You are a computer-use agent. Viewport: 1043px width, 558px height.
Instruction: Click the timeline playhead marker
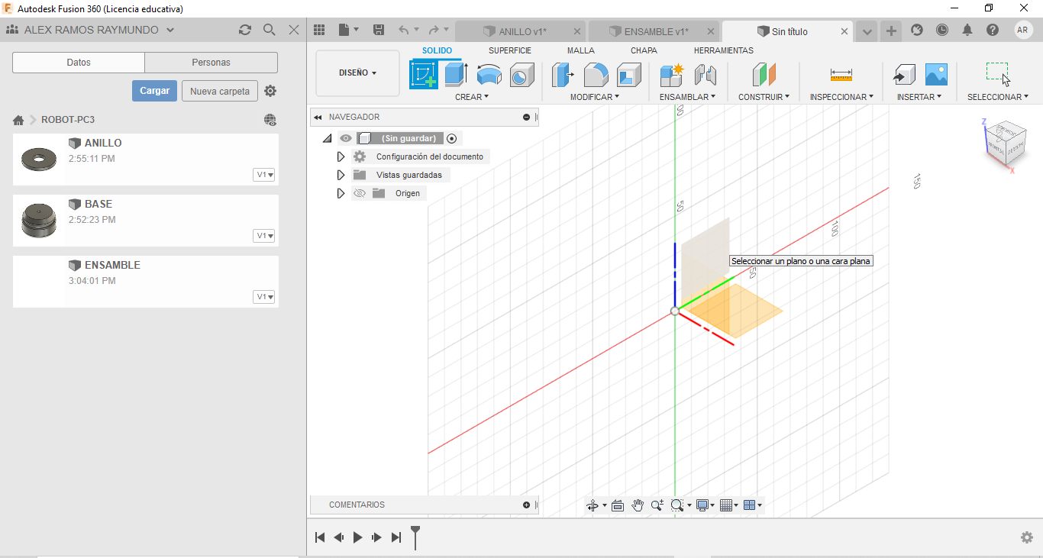tap(415, 537)
